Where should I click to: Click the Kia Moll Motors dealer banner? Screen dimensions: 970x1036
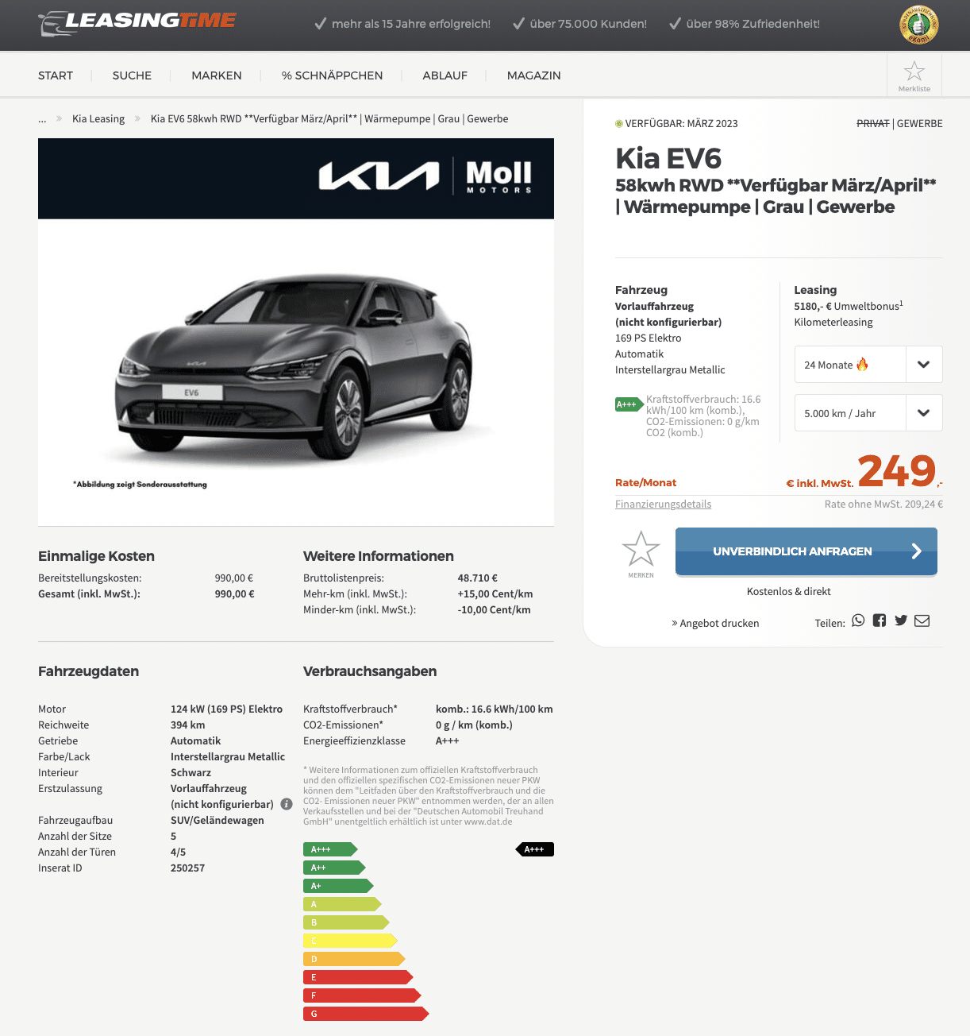pyautogui.click(x=296, y=179)
